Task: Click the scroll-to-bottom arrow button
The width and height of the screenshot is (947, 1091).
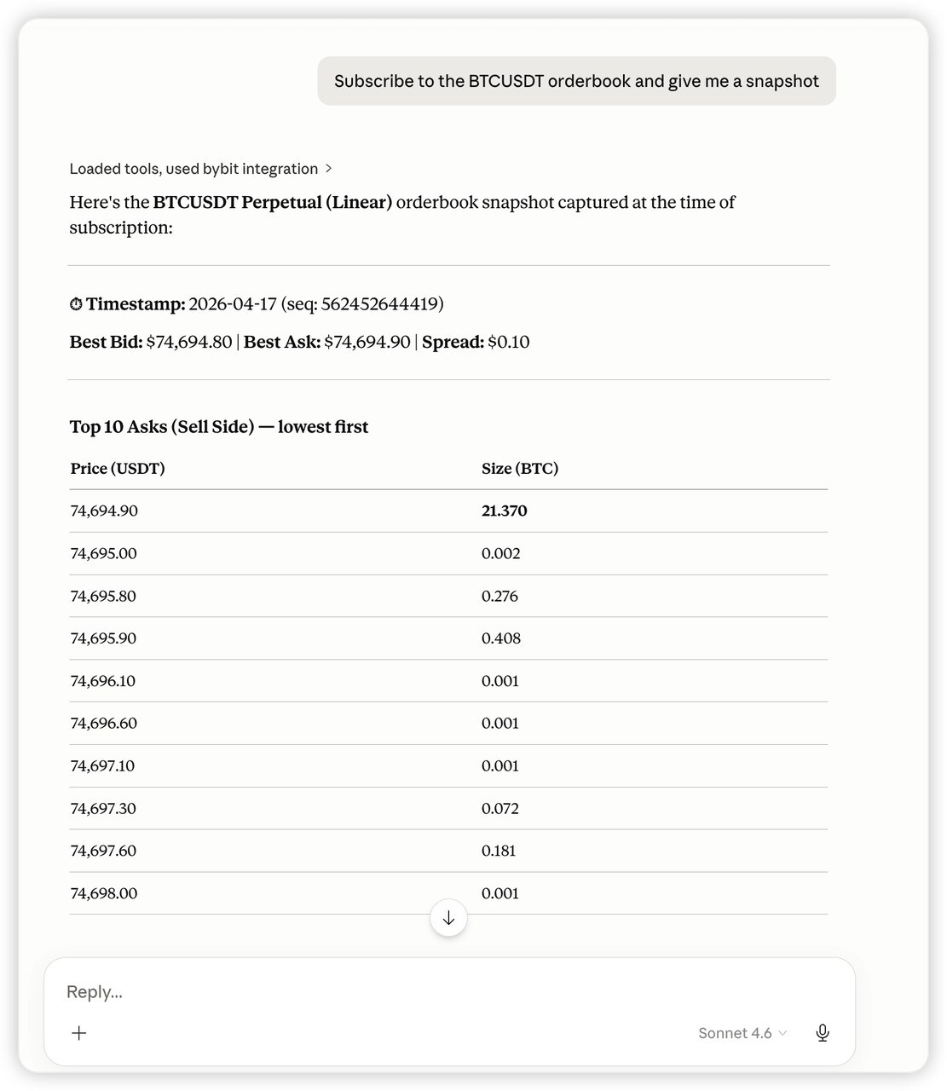Action: 448,918
